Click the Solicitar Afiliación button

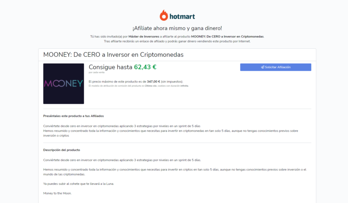tap(275, 67)
